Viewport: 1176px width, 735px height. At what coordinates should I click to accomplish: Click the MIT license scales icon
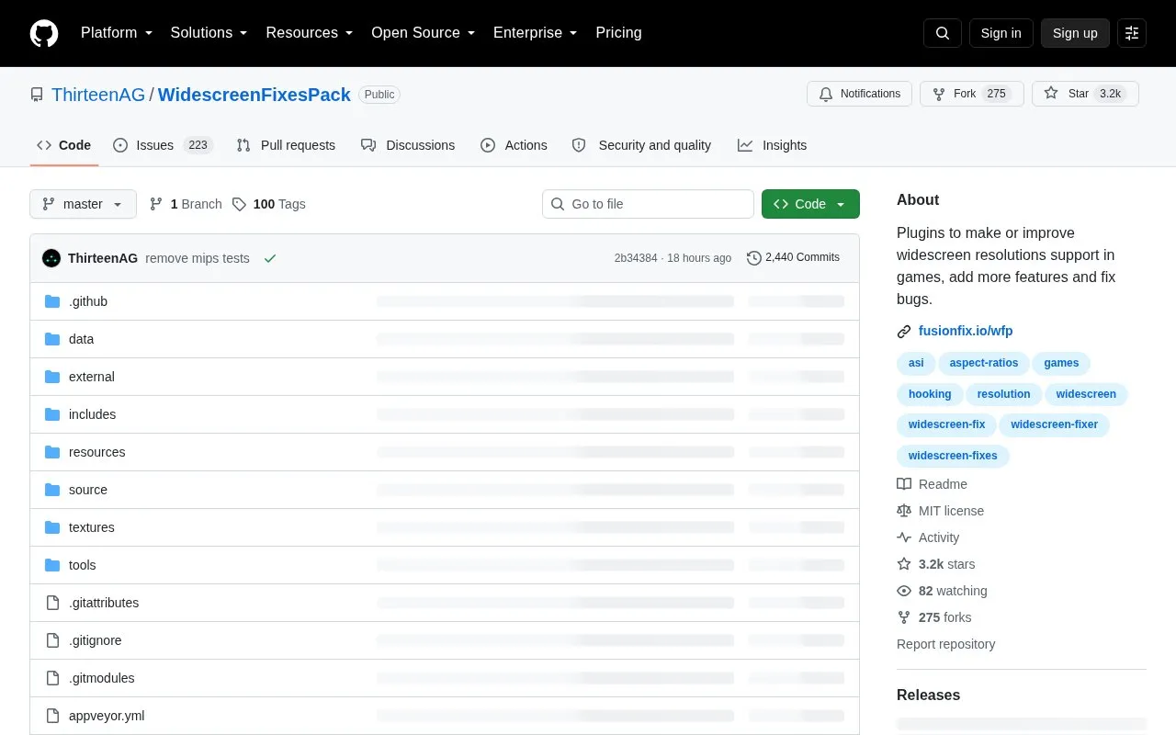pos(904,511)
